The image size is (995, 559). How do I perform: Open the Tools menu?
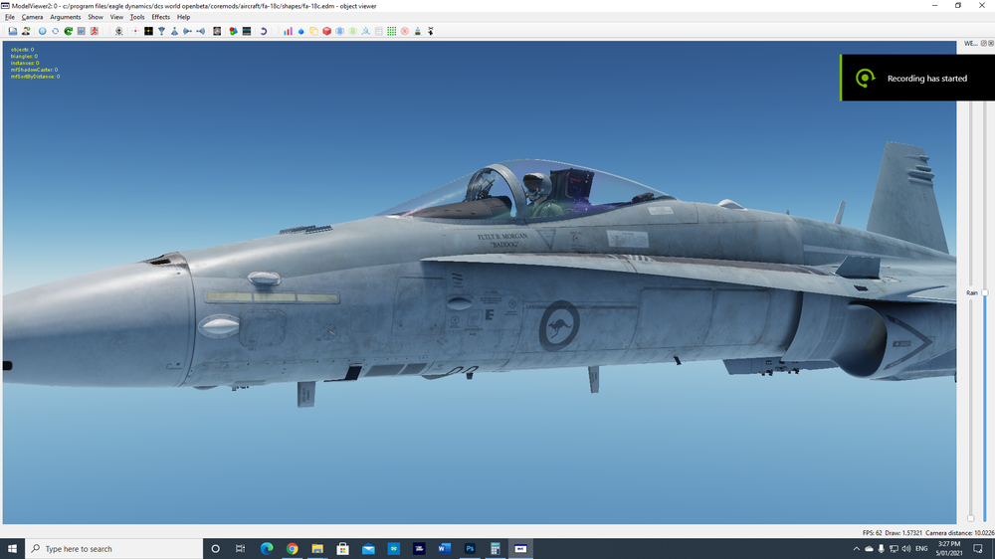click(137, 17)
